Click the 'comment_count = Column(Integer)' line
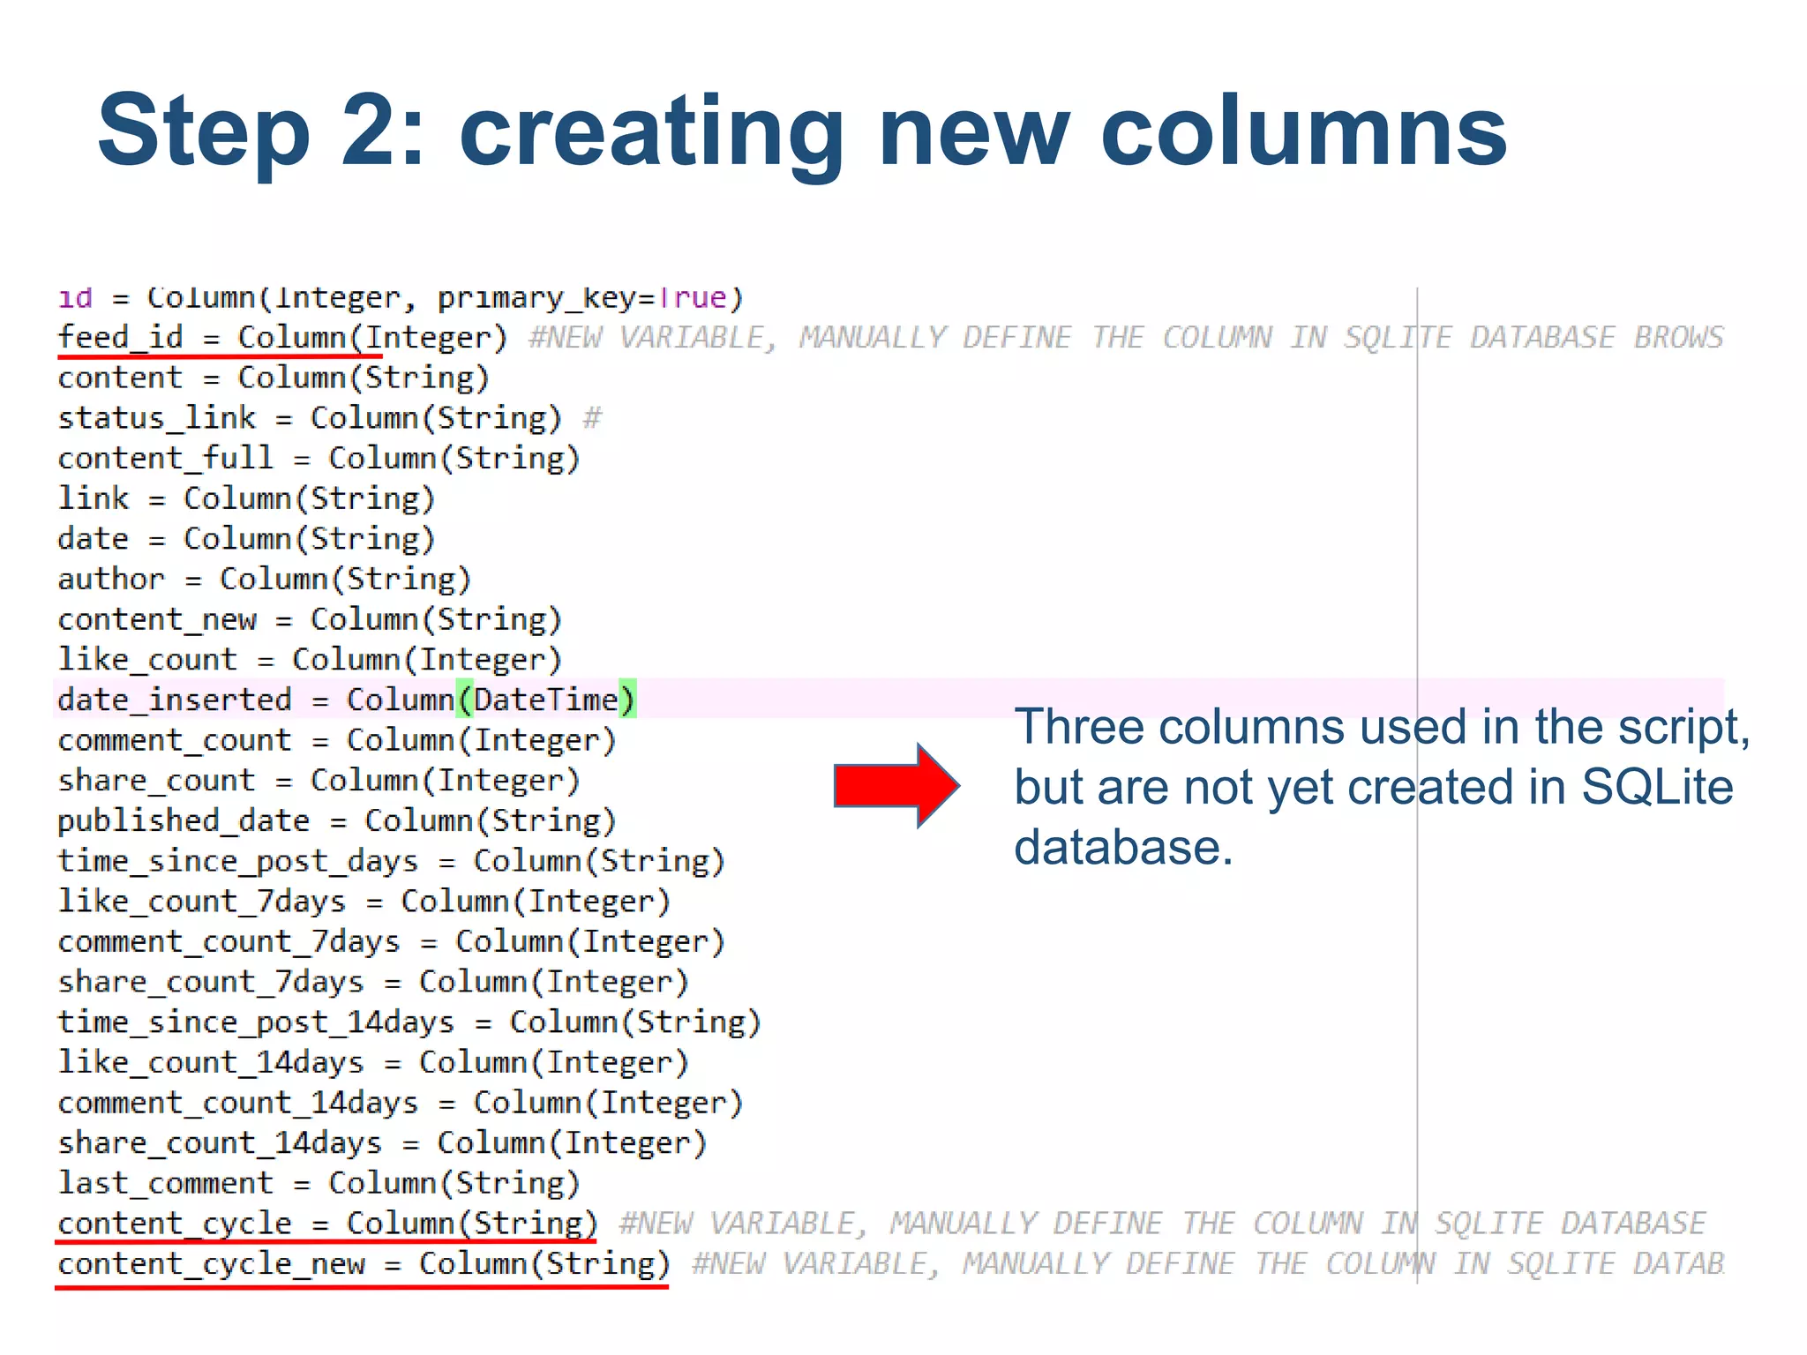Image resolution: width=1807 pixels, height=1355 pixels. [x=336, y=741]
